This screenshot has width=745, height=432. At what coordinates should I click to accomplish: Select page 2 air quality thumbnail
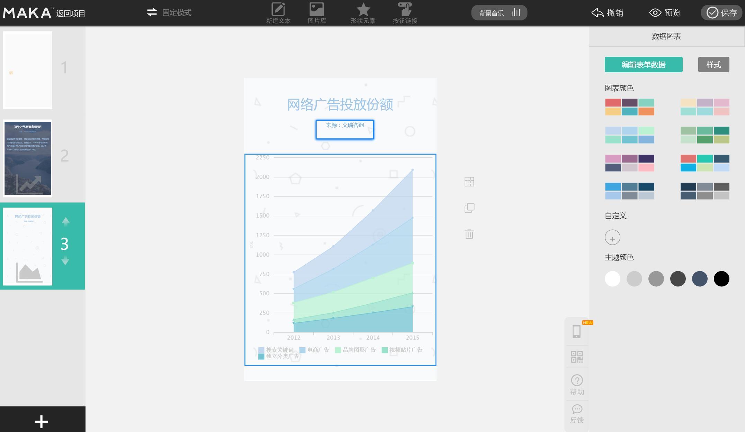pyautogui.click(x=28, y=158)
